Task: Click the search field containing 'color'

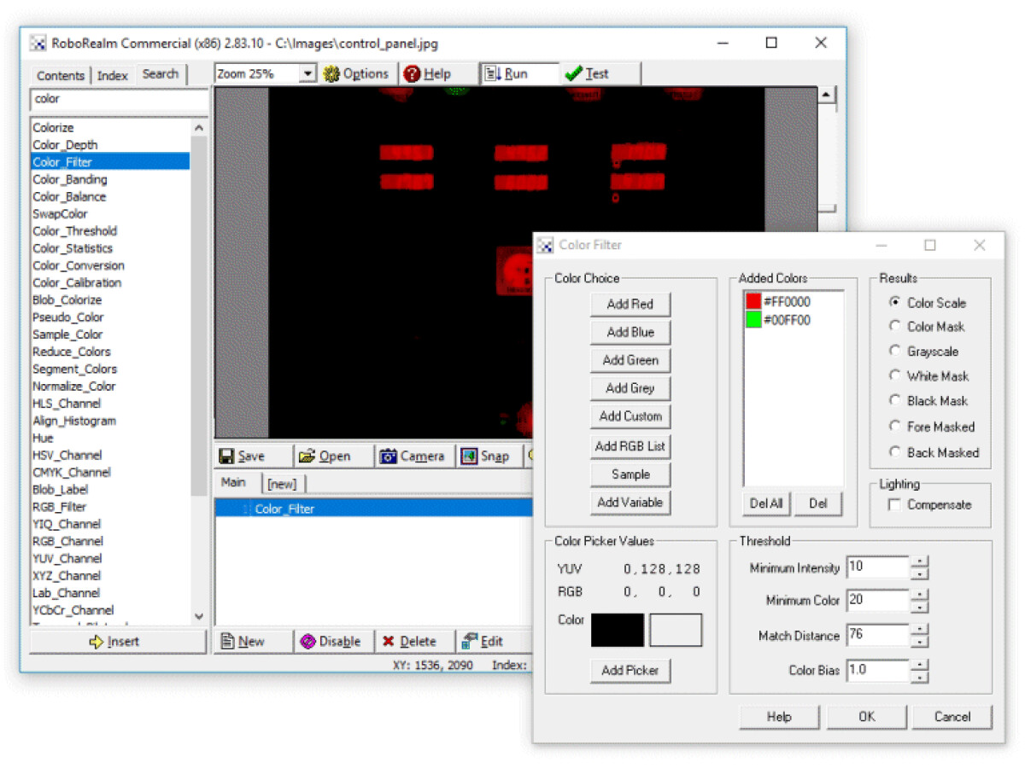Action: 119,100
